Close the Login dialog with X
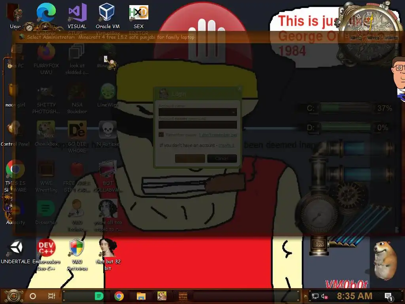This screenshot has width=405, height=304. (x=239, y=89)
